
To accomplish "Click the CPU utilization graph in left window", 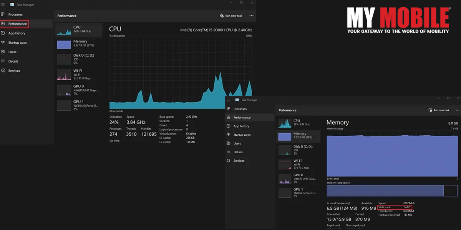I will [181, 73].
